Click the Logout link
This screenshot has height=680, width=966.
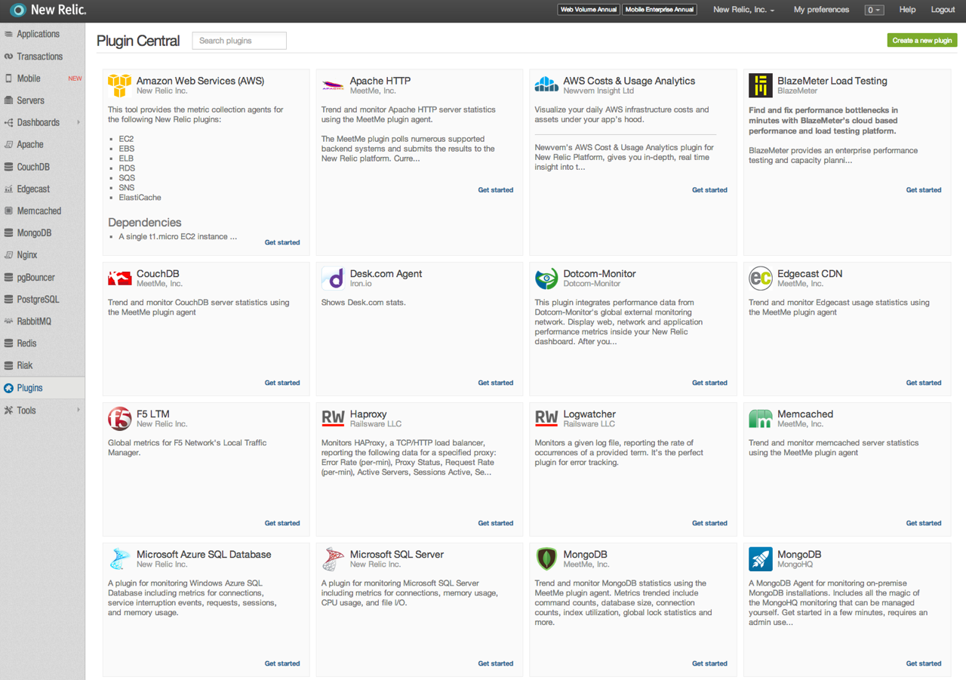point(943,10)
